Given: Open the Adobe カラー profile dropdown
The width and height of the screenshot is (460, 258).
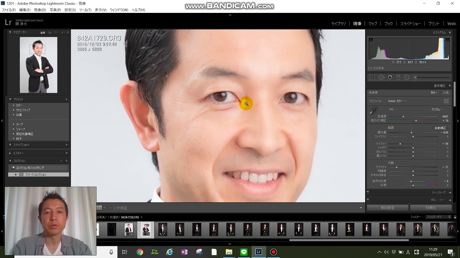Looking at the screenshot, I should click(x=397, y=101).
